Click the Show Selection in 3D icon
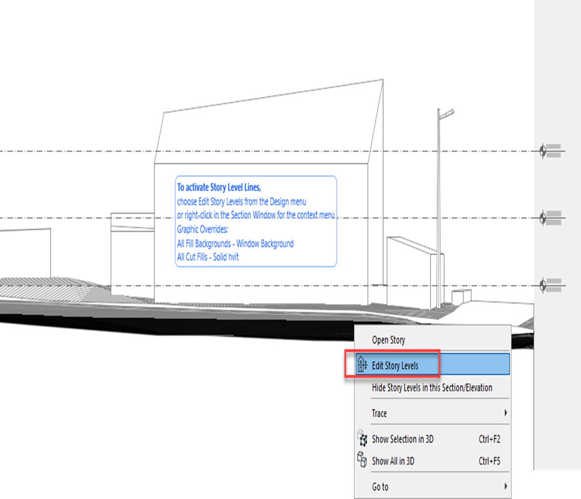The height and width of the screenshot is (499, 581). point(362,439)
